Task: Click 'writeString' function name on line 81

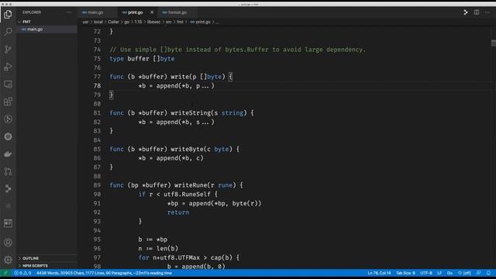Action: pyautogui.click(x=191, y=113)
